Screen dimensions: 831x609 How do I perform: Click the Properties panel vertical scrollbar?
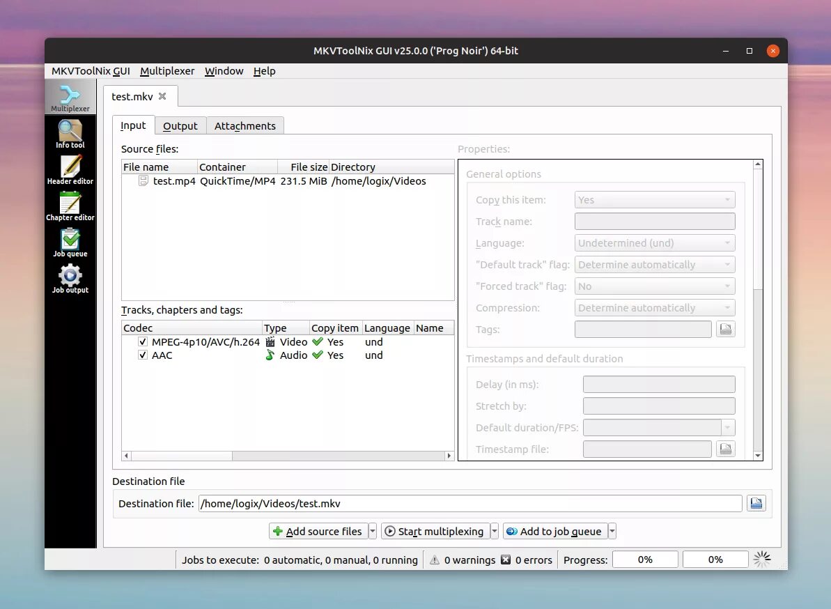pos(758,309)
